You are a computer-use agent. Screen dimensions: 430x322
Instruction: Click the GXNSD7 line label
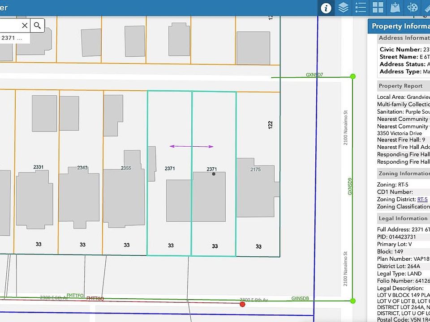[314, 75]
